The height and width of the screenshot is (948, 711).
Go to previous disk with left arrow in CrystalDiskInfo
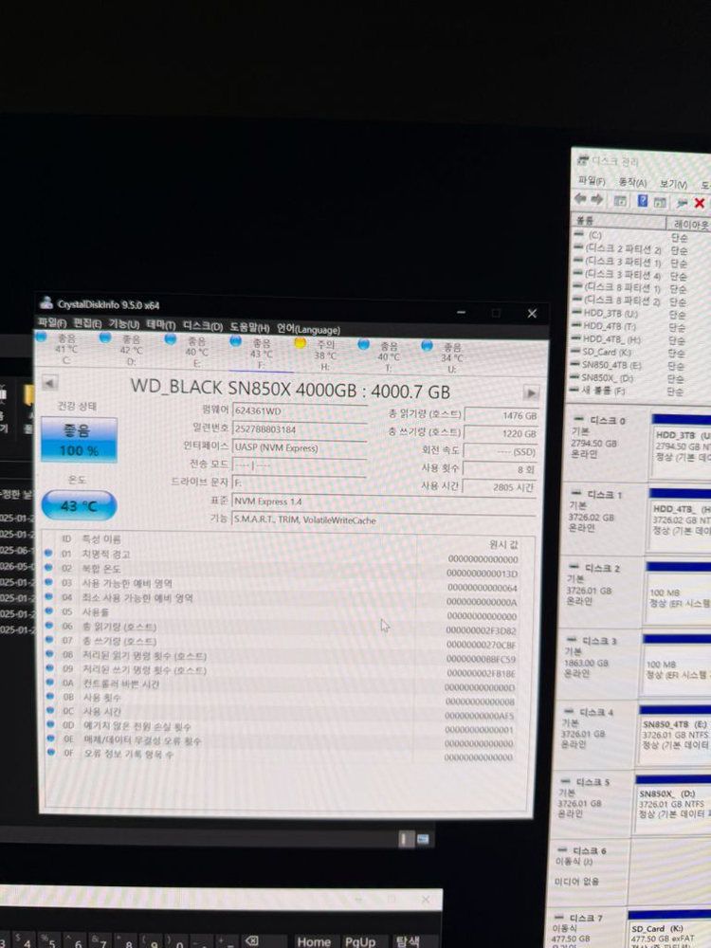[x=49, y=382]
